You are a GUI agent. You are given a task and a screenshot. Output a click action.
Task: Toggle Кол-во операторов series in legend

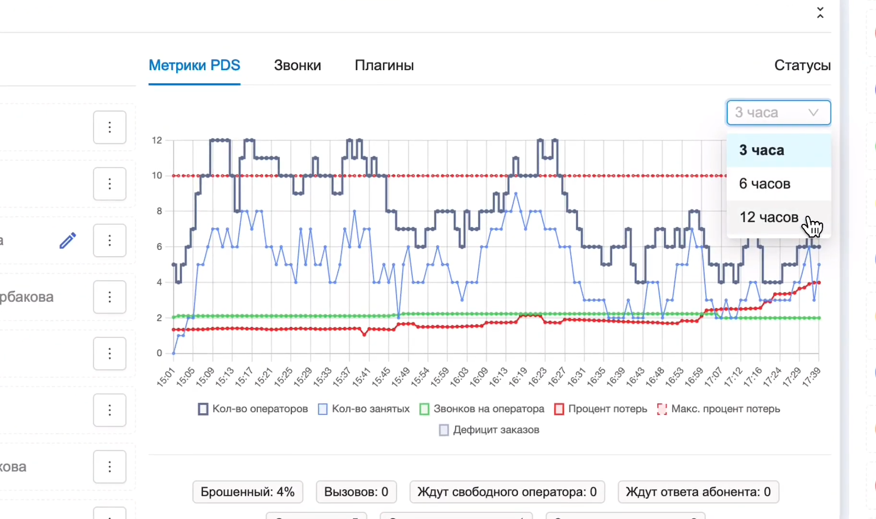pos(253,409)
